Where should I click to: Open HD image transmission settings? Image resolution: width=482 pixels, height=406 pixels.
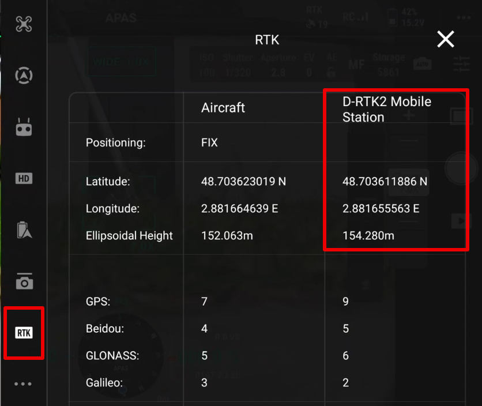click(23, 179)
